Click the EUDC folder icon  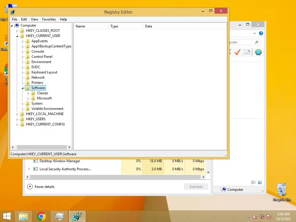click(x=27, y=67)
